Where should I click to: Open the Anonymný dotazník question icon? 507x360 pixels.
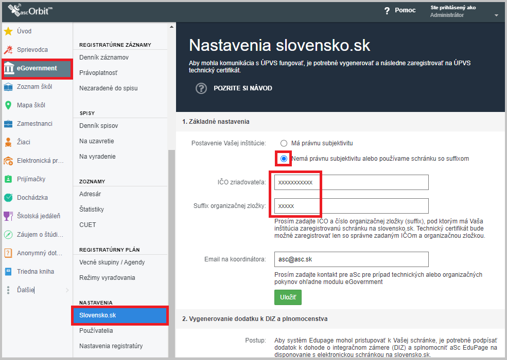(8, 253)
